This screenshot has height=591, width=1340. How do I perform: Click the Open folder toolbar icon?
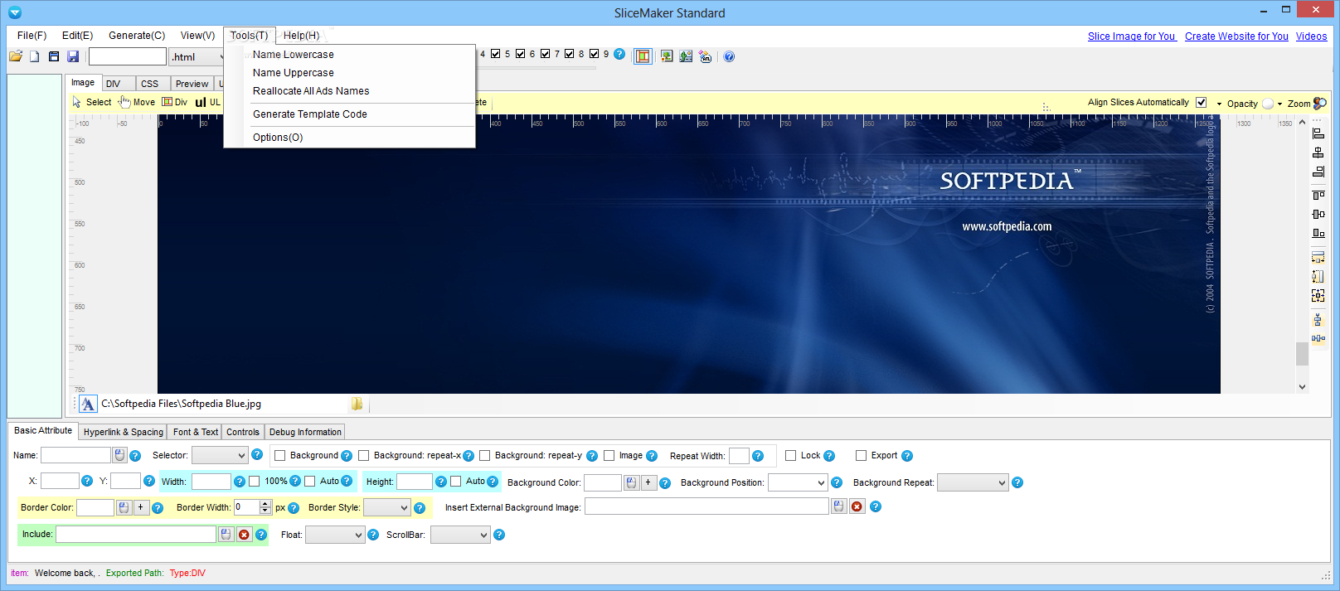pyautogui.click(x=16, y=56)
